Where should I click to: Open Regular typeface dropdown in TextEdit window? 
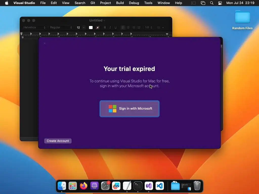(61, 27)
